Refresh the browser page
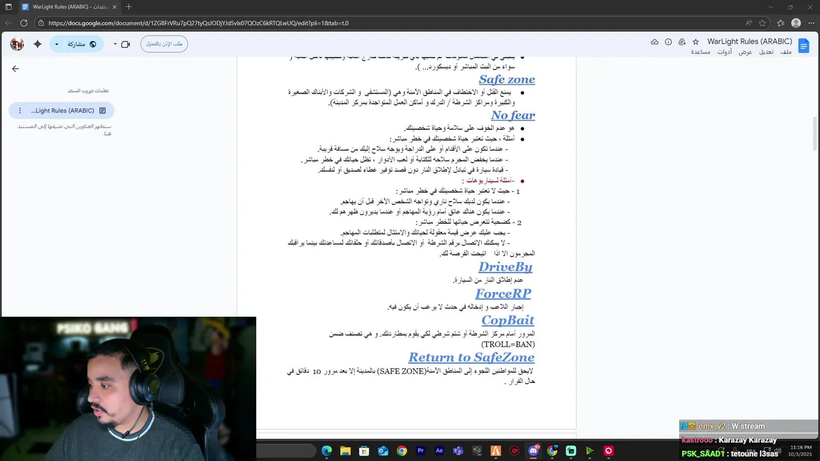This screenshot has height=461, width=820. [24, 23]
